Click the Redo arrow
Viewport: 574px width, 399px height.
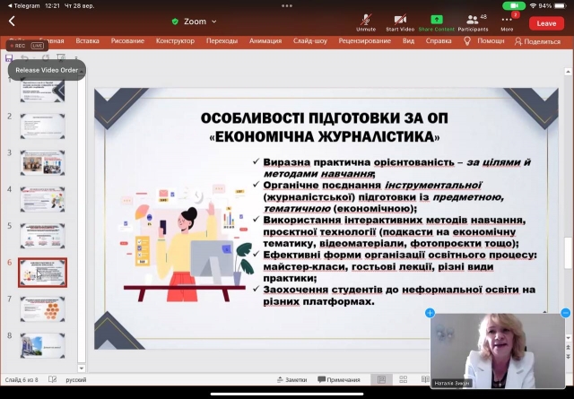(46, 58)
